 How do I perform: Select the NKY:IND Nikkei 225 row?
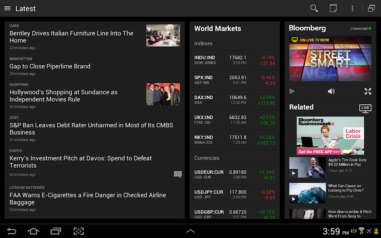pos(234,140)
